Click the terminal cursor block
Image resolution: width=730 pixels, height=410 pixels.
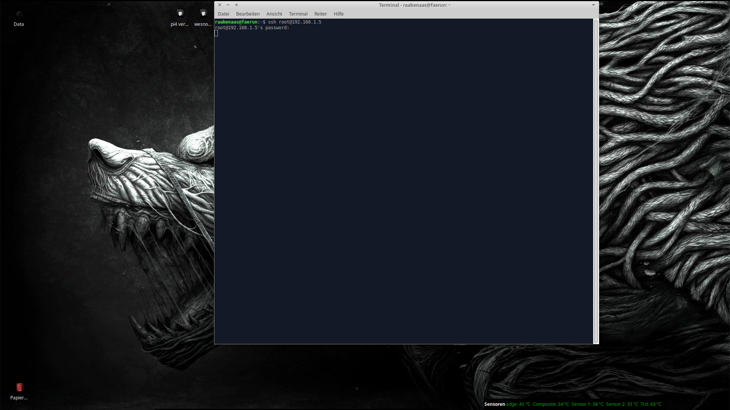[x=216, y=33]
